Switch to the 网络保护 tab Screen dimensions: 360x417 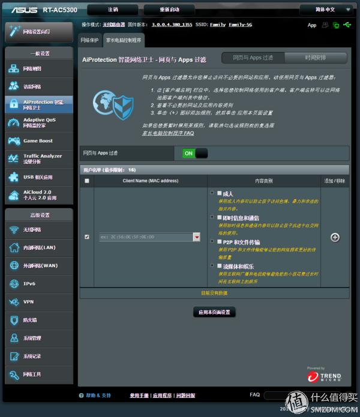[90, 40]
